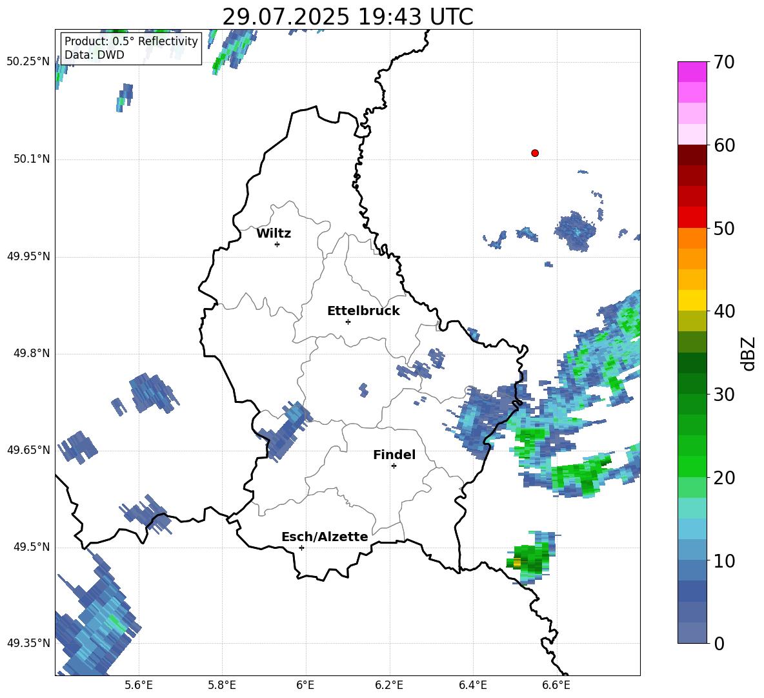Image resolution: width=764 pixels, height=698 pixels.
Task: Click the Wiltz cross marker
Action: [277, 244]
